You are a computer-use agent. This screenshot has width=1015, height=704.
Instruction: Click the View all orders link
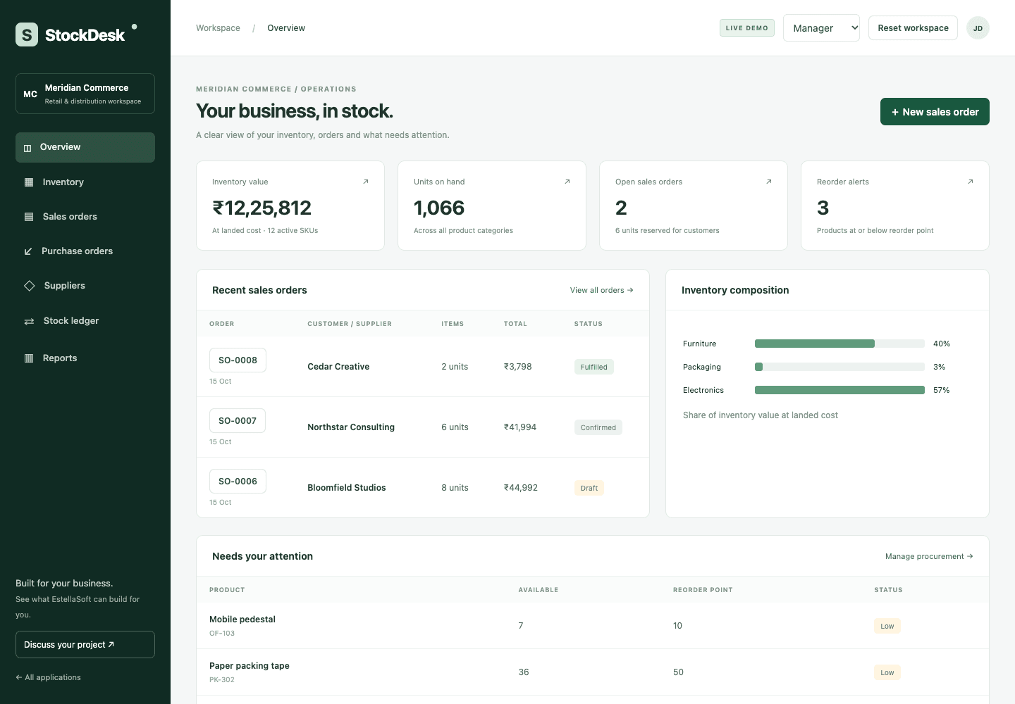[601, 290]
